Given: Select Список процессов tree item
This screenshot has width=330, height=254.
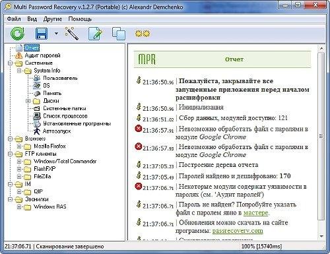Looking at the screenshot, I should point(65,116).
